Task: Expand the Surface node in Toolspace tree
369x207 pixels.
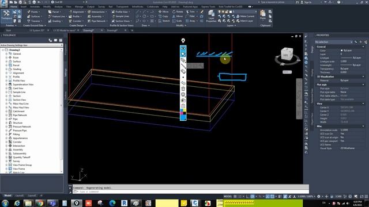Action: 6,62
